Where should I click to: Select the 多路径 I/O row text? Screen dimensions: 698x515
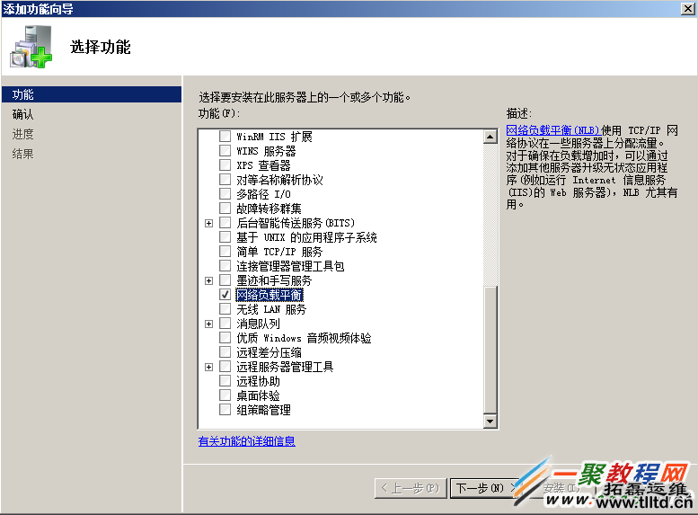pyautogui.click(x=263, y=194)
